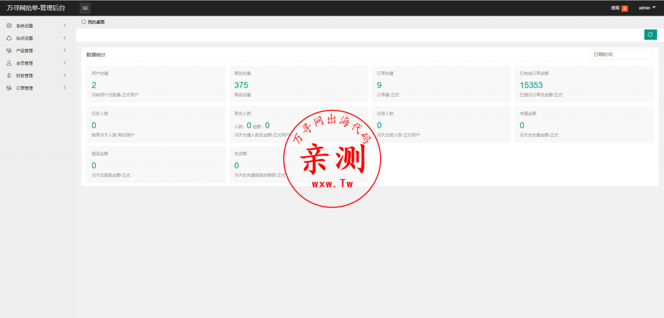Click the 产品管理 cube icon
The height and width of the screenshot is (318, 664).
[x=9, y=51]
